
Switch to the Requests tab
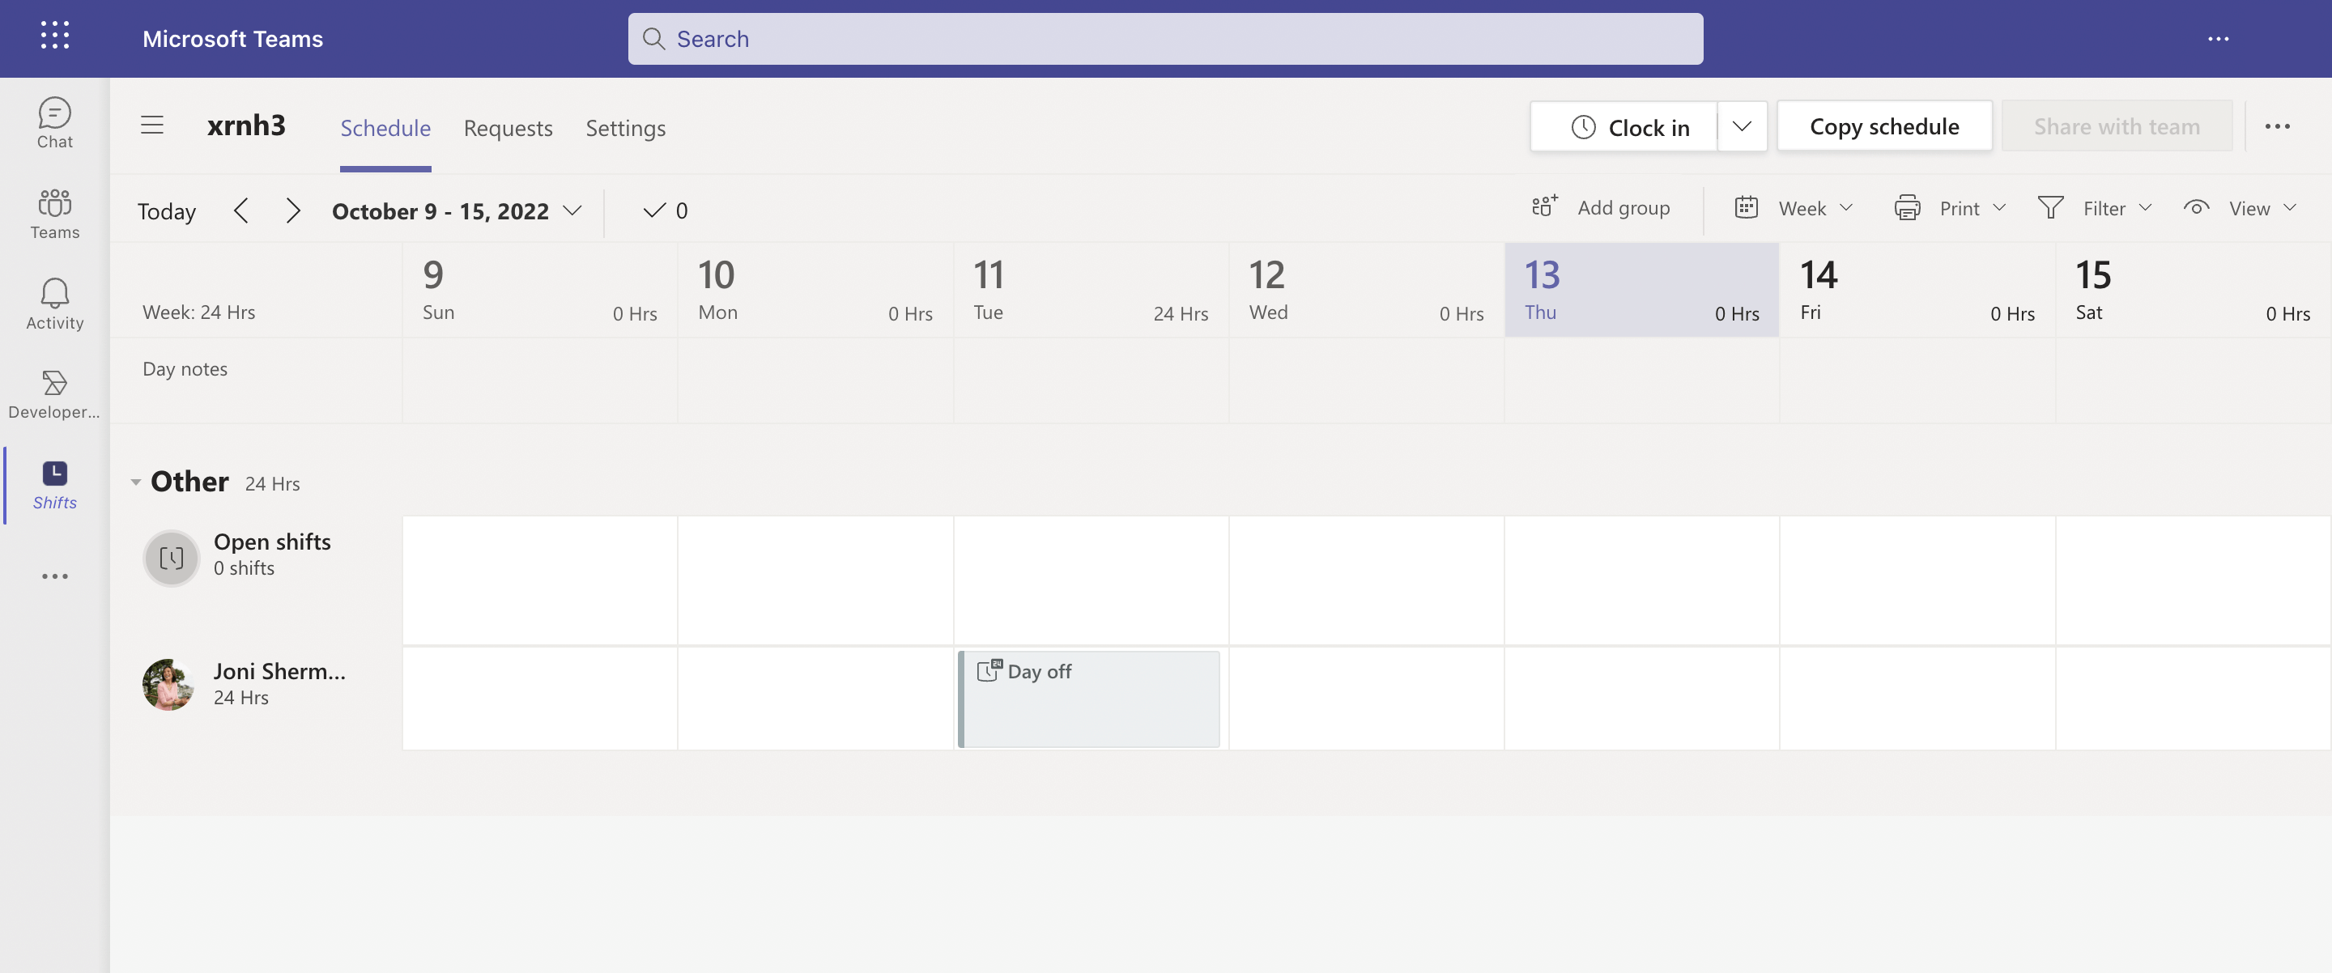pyautogui.click(x=508, y=129)
